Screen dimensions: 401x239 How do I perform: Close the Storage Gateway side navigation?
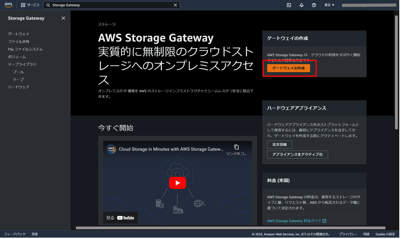[63, 18]
